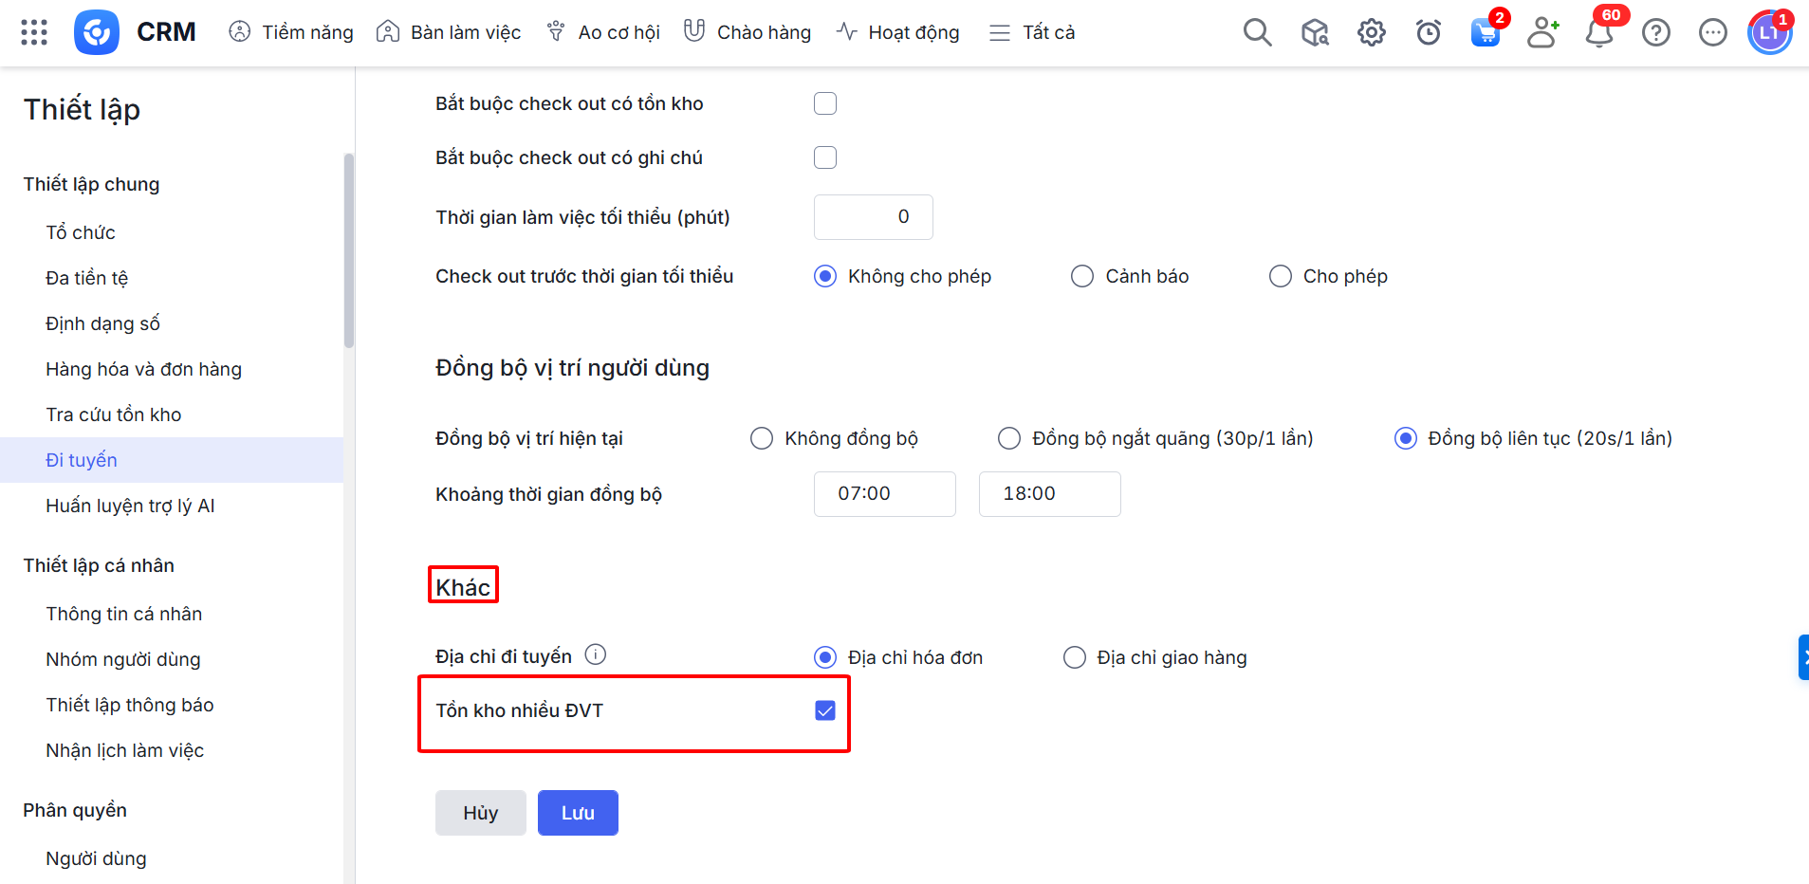Open the apps grid launcher icon
1809x884 pixels.
[34, 32]
